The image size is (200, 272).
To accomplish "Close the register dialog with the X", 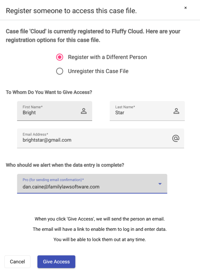I will 185,8.
